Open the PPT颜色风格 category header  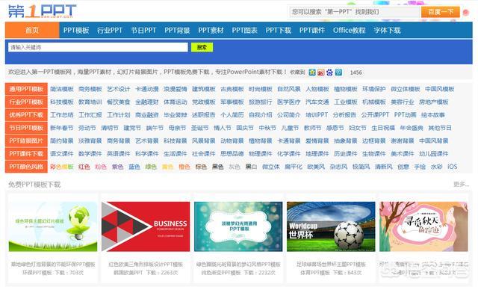pyautogui.click(x=26, y=167)
